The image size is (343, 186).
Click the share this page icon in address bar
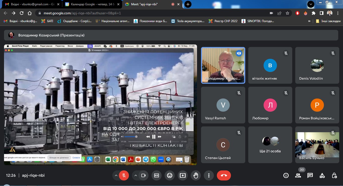tap(279, 13)
